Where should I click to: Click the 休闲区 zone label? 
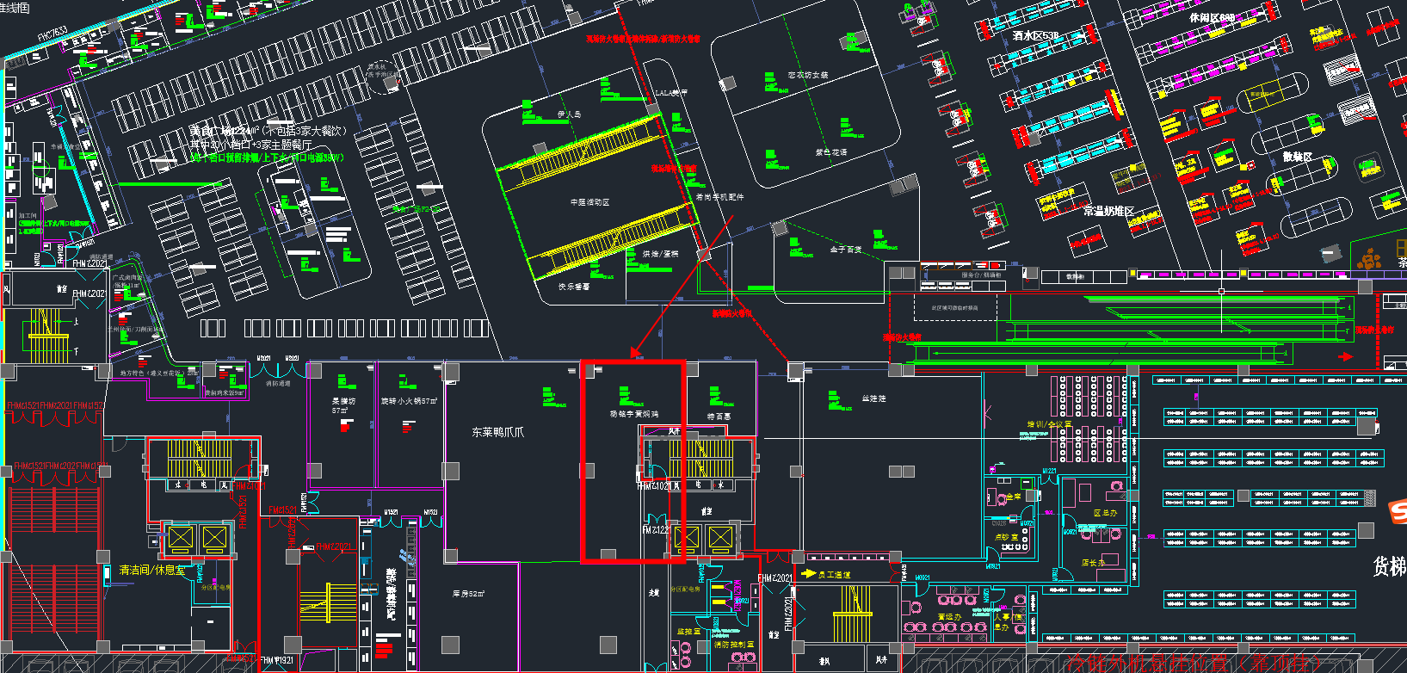pos(1212,17)
